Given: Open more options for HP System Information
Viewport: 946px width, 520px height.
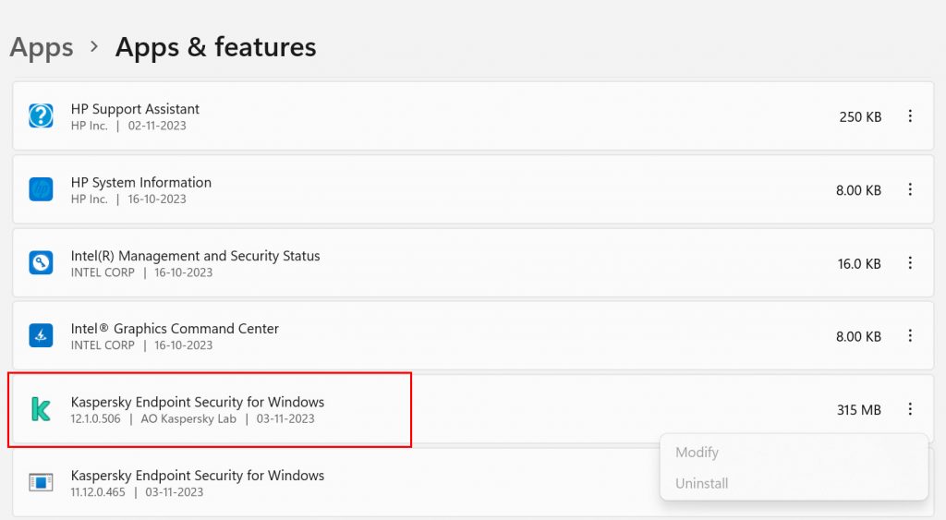Looking at the screenshot, I should click(x=910, y=189).
